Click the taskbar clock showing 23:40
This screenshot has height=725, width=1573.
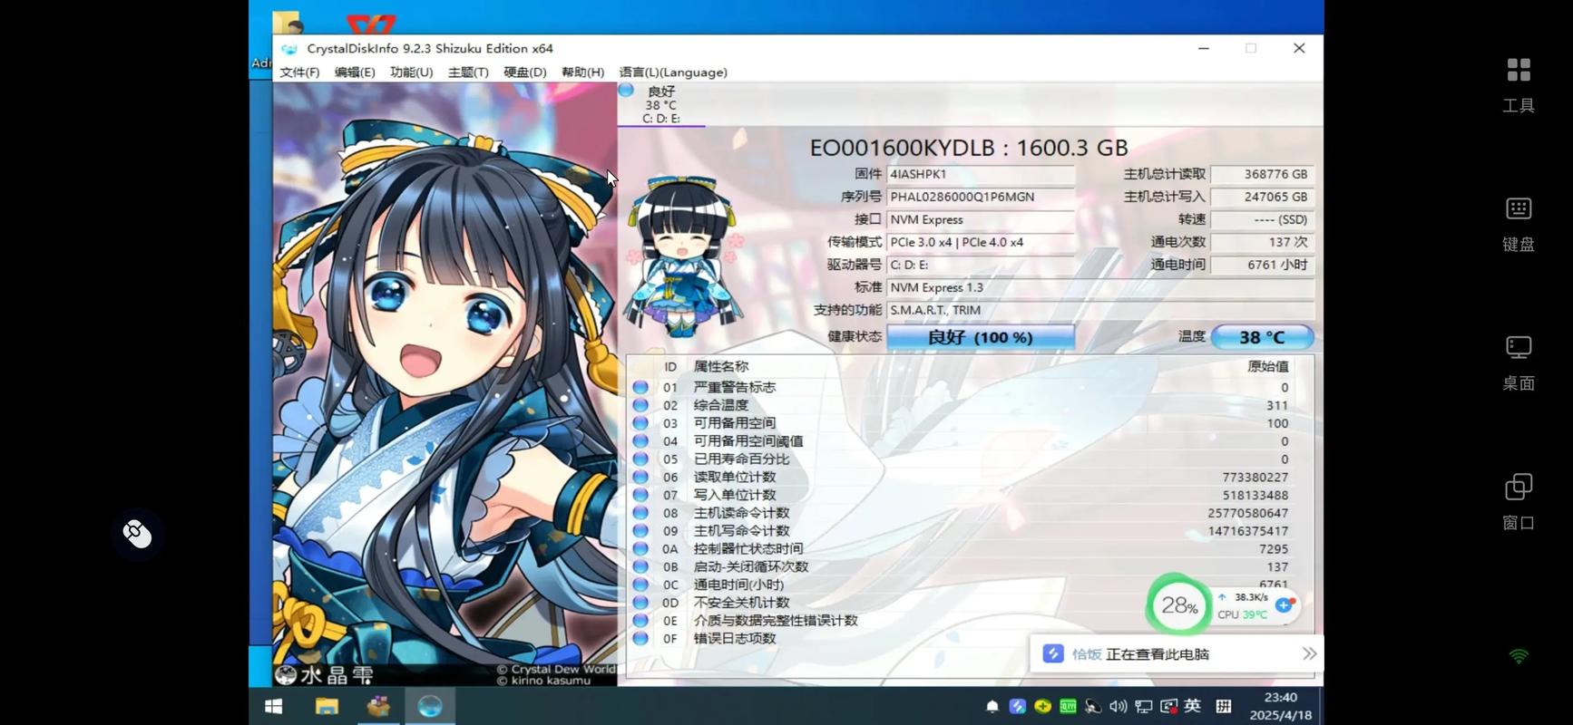point(1280,706)
